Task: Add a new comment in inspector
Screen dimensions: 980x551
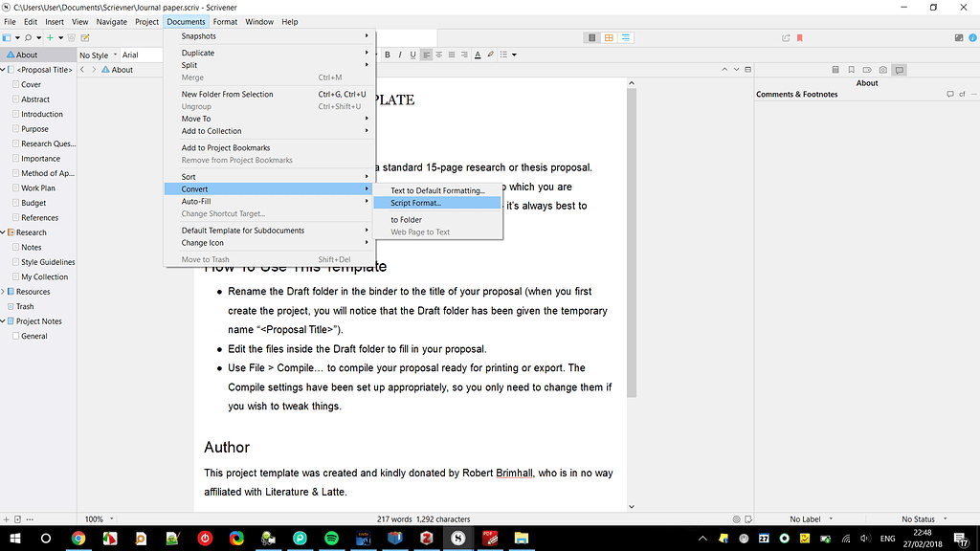Action: coord(950,95)
